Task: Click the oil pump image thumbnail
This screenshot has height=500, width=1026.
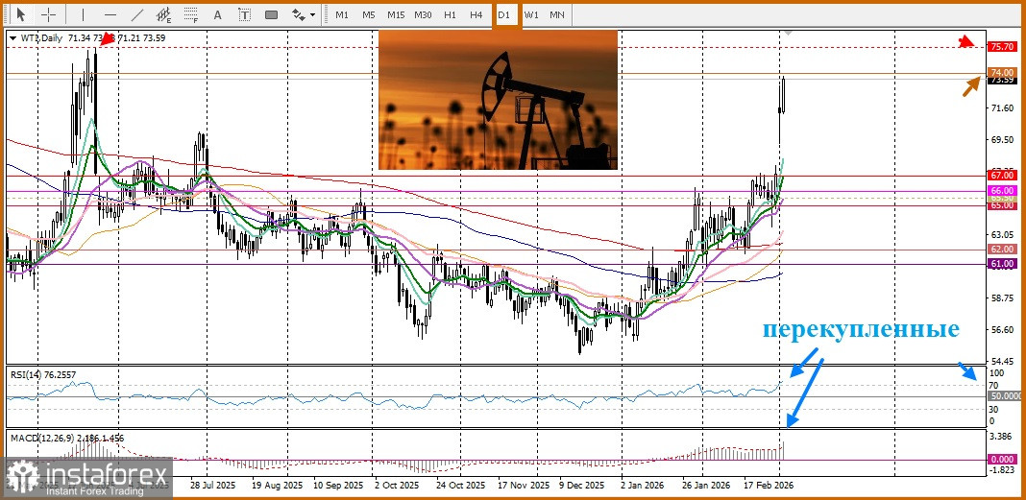Action: 498,100
